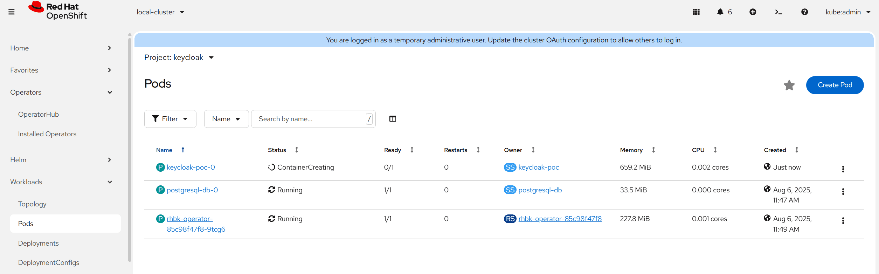Click the plus import icon

pyautogui.click(x=753, y=12)
